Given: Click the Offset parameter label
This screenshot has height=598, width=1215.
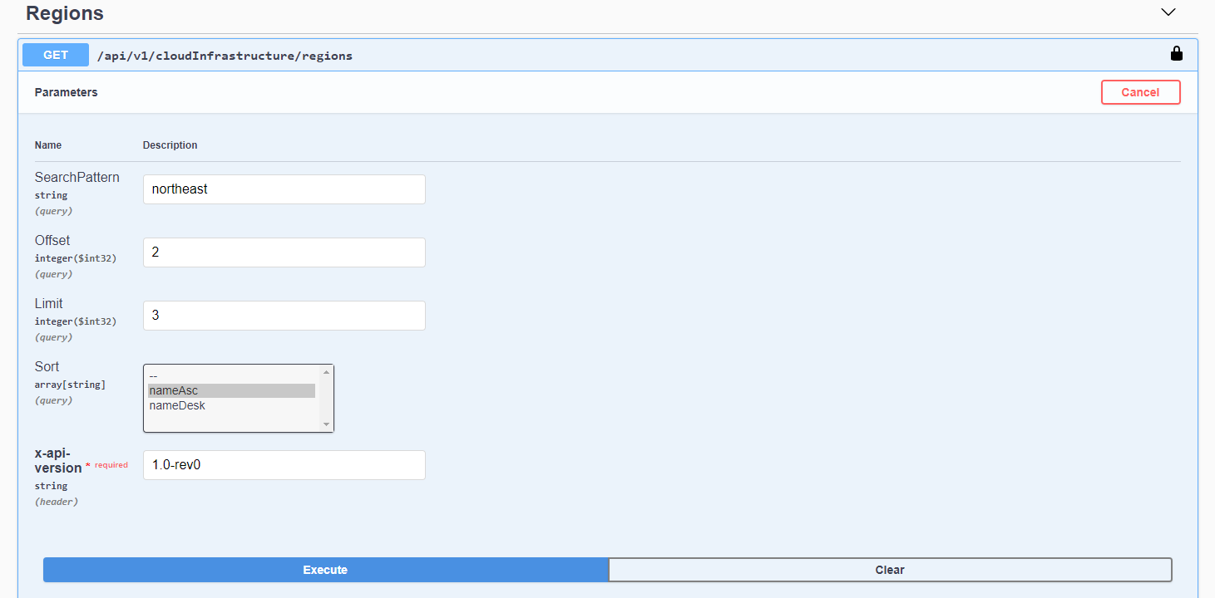Looking at the screenshot, I should tap(52, 240).
